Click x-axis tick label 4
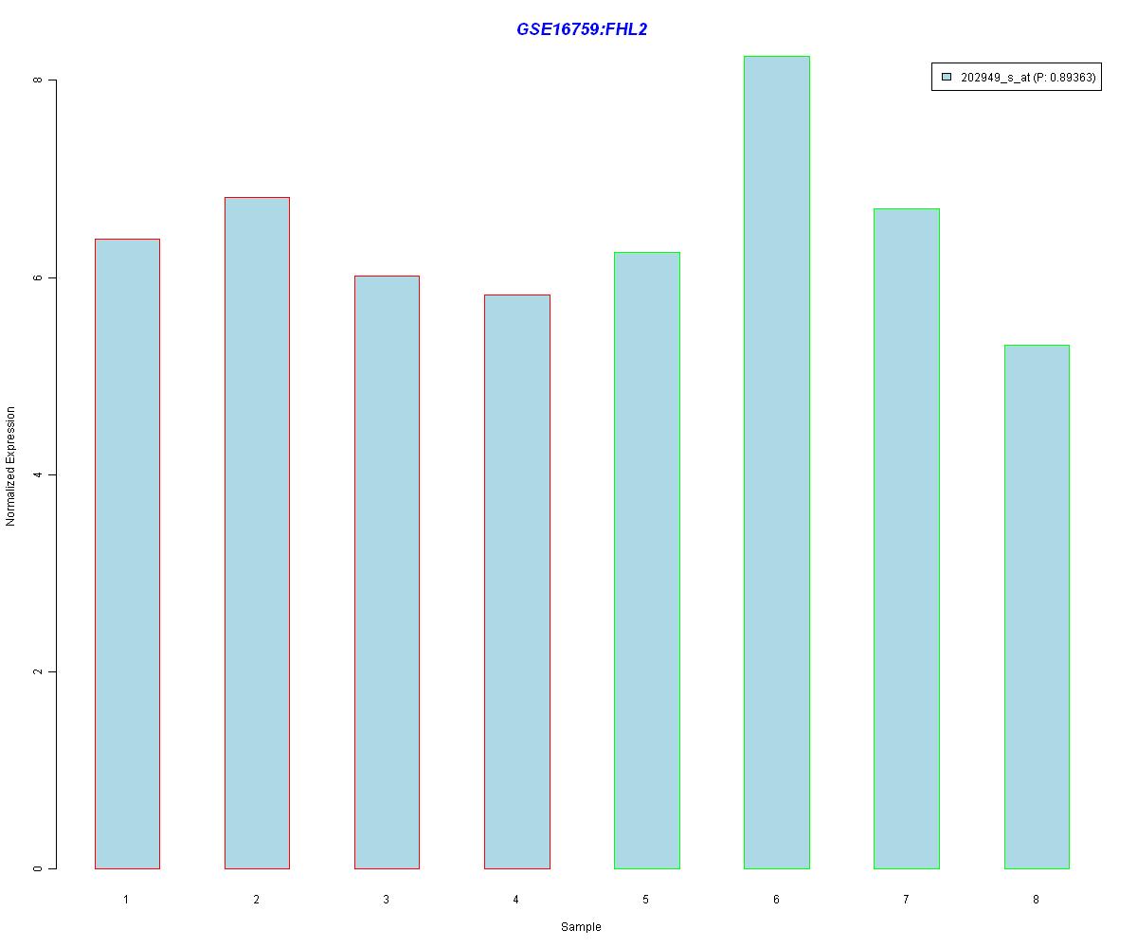 click(515, 899)
